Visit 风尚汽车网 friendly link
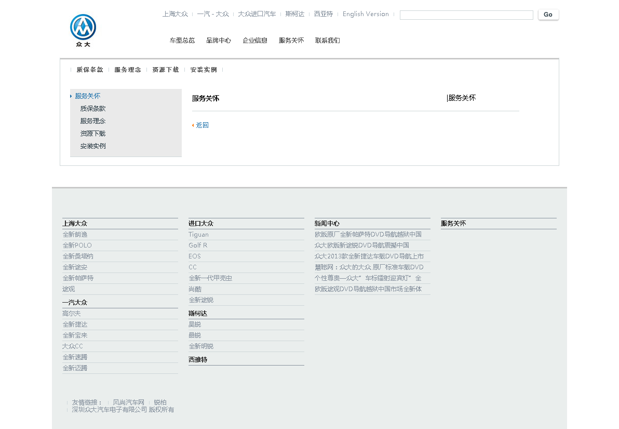 [129, 402]
